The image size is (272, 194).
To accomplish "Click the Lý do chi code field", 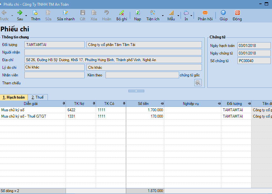I will [55, 67].
